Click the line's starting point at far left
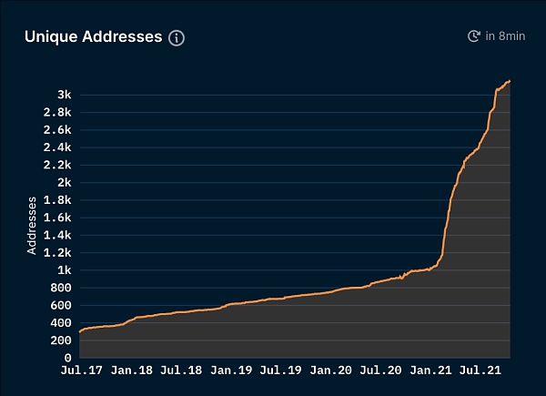 (x=80, y=331)
